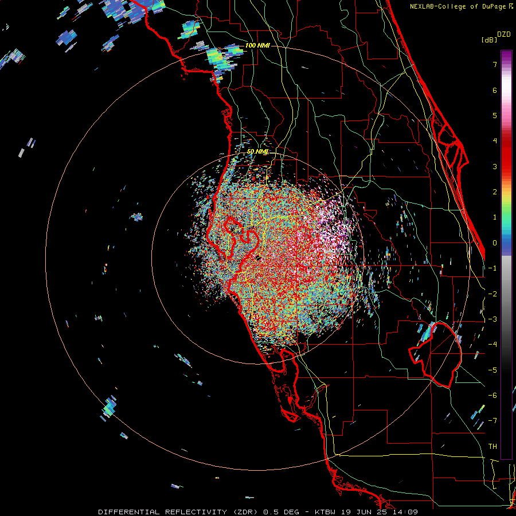The height and width of the screenshot is (516, 516).
Task: Click the 3 value on the ZDR color scale
Action: click(495, 166)
